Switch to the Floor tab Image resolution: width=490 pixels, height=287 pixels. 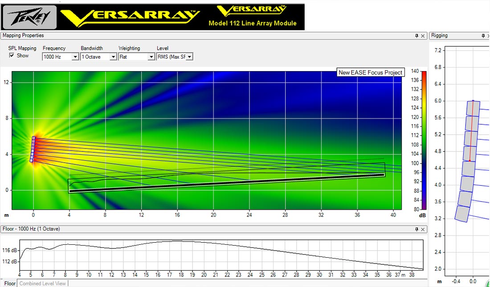(x=10, y=283)
